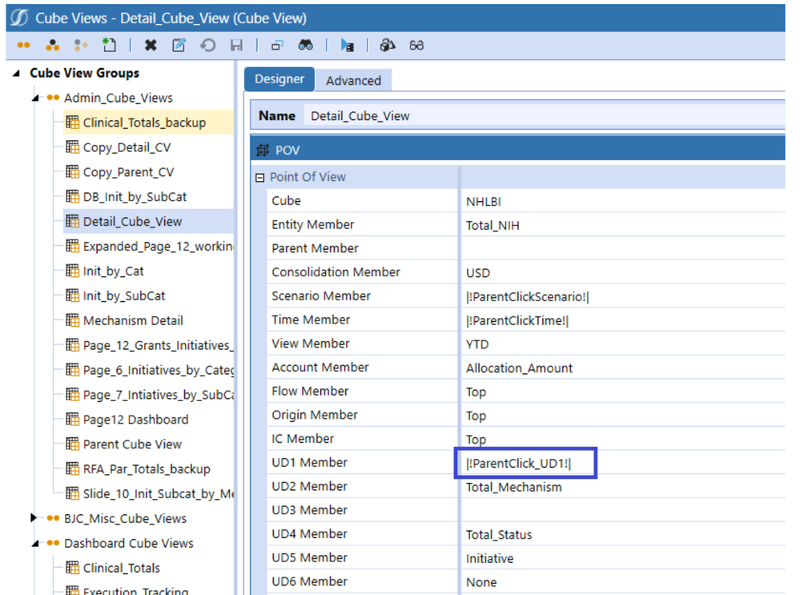
Task: Select Page_6_Initiatives_by_Category cube view
Action: click(x=159, y=370)
